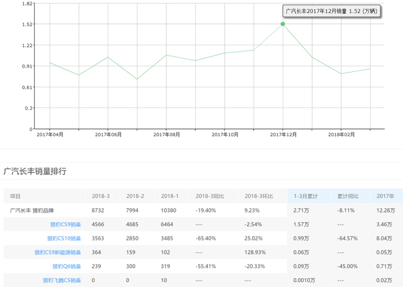Click the 8732 cell for March 2018
This screenshot has width=403, height=287.
98,211
